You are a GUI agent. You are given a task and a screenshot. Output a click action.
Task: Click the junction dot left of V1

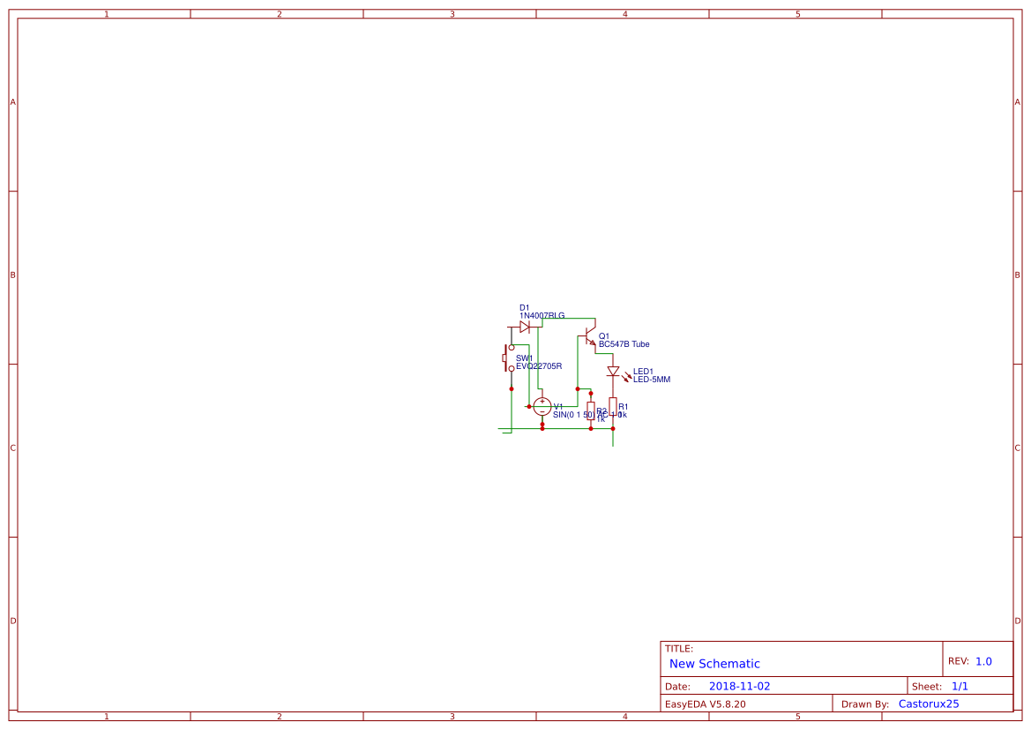coord(528,407)
